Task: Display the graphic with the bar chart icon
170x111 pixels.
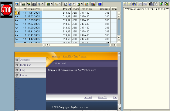Action: [x=93, y=4]
